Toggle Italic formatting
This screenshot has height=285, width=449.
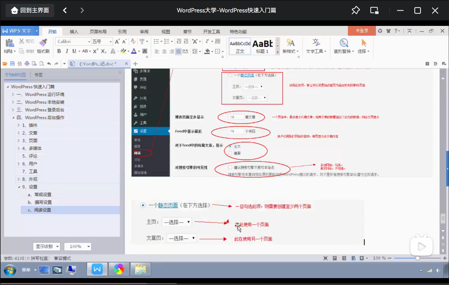(x=67, y=51)
